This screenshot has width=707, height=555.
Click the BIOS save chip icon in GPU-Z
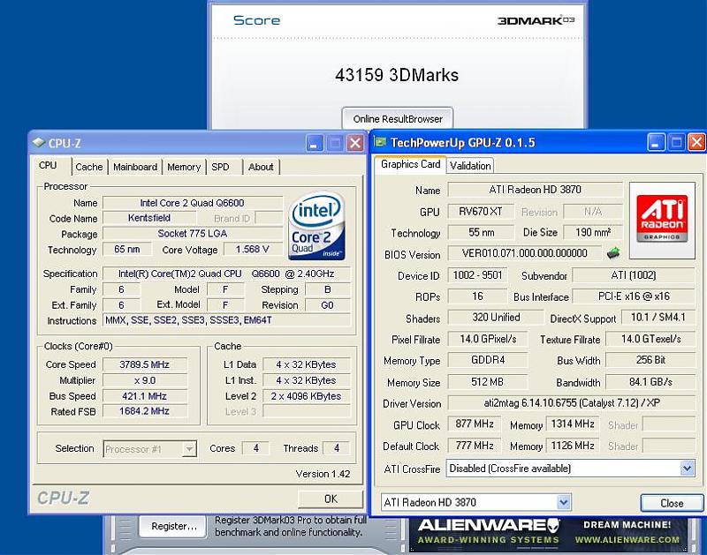coord(612,253)
